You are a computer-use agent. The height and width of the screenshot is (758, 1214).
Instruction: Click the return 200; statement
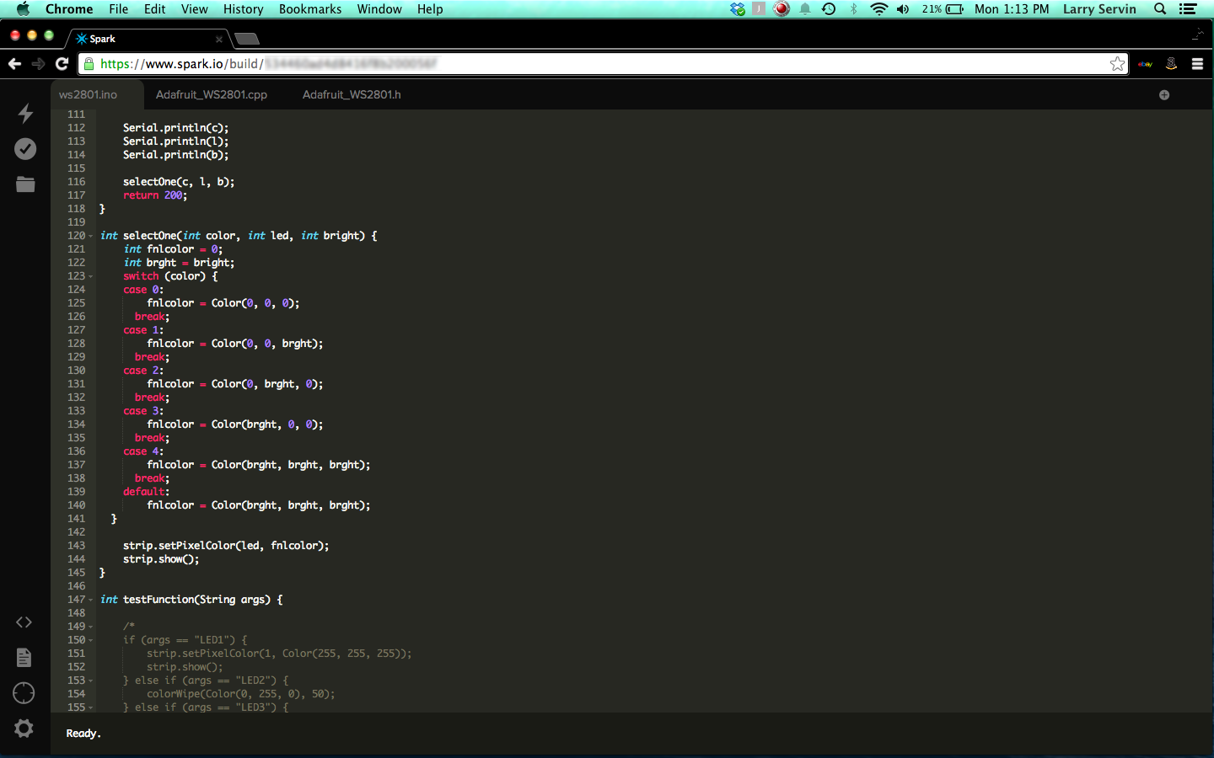point(155,195)
